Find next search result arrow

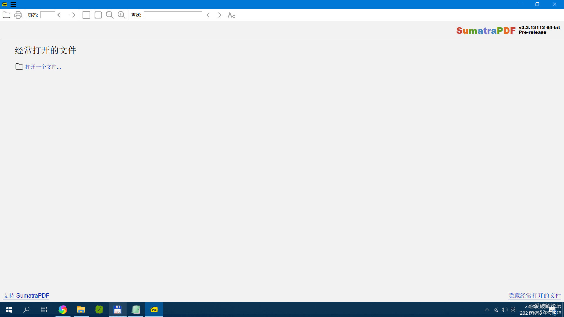point(219,15)
